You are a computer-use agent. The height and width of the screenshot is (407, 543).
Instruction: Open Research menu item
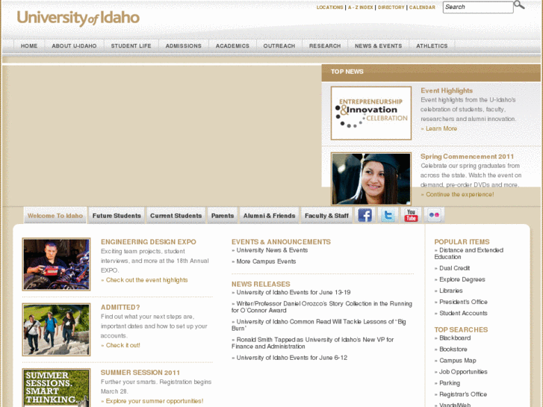(x=325, y=46)
